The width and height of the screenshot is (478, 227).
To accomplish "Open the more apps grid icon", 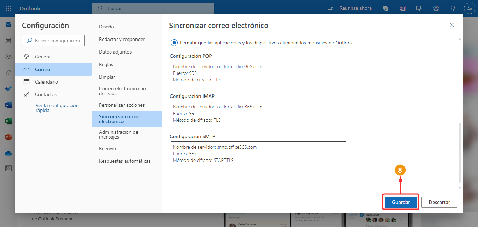I will pos(8,168).
